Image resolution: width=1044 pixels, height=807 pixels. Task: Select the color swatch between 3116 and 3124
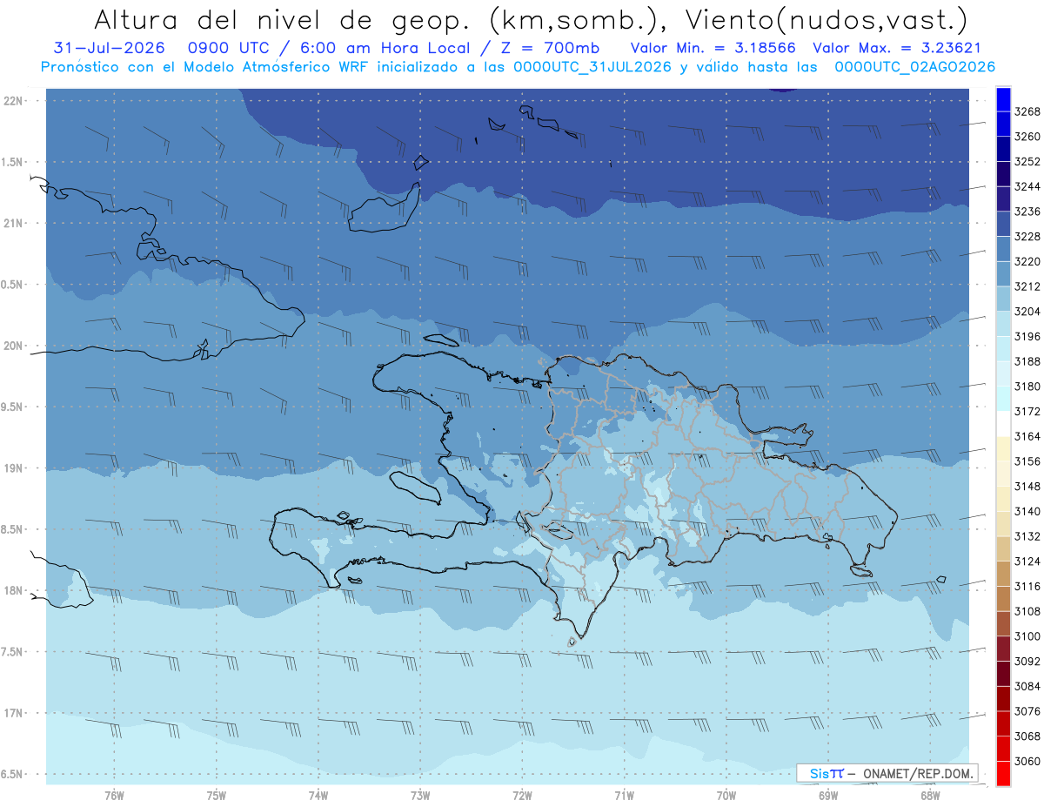1002,574
